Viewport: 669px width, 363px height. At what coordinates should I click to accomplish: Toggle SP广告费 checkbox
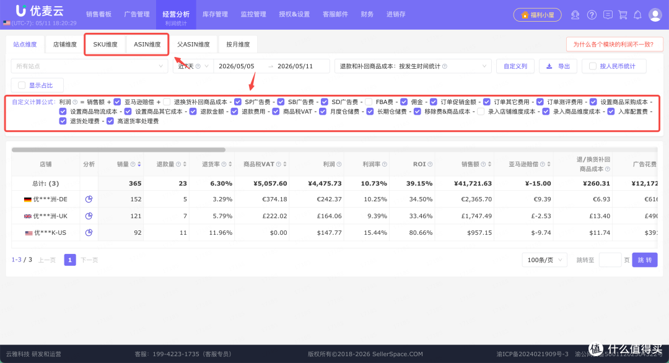tap(238, 102)
